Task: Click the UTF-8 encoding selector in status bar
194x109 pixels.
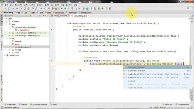Action: [x=163, y=107]
